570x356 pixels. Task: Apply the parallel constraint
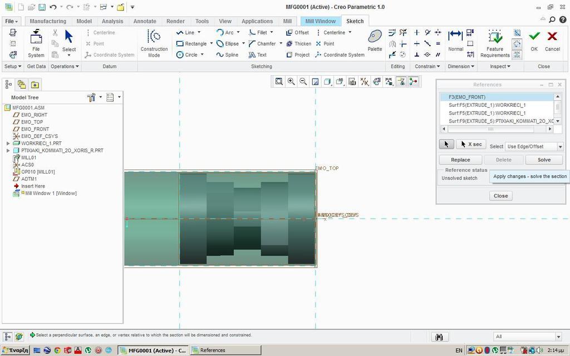pos(438,55)
